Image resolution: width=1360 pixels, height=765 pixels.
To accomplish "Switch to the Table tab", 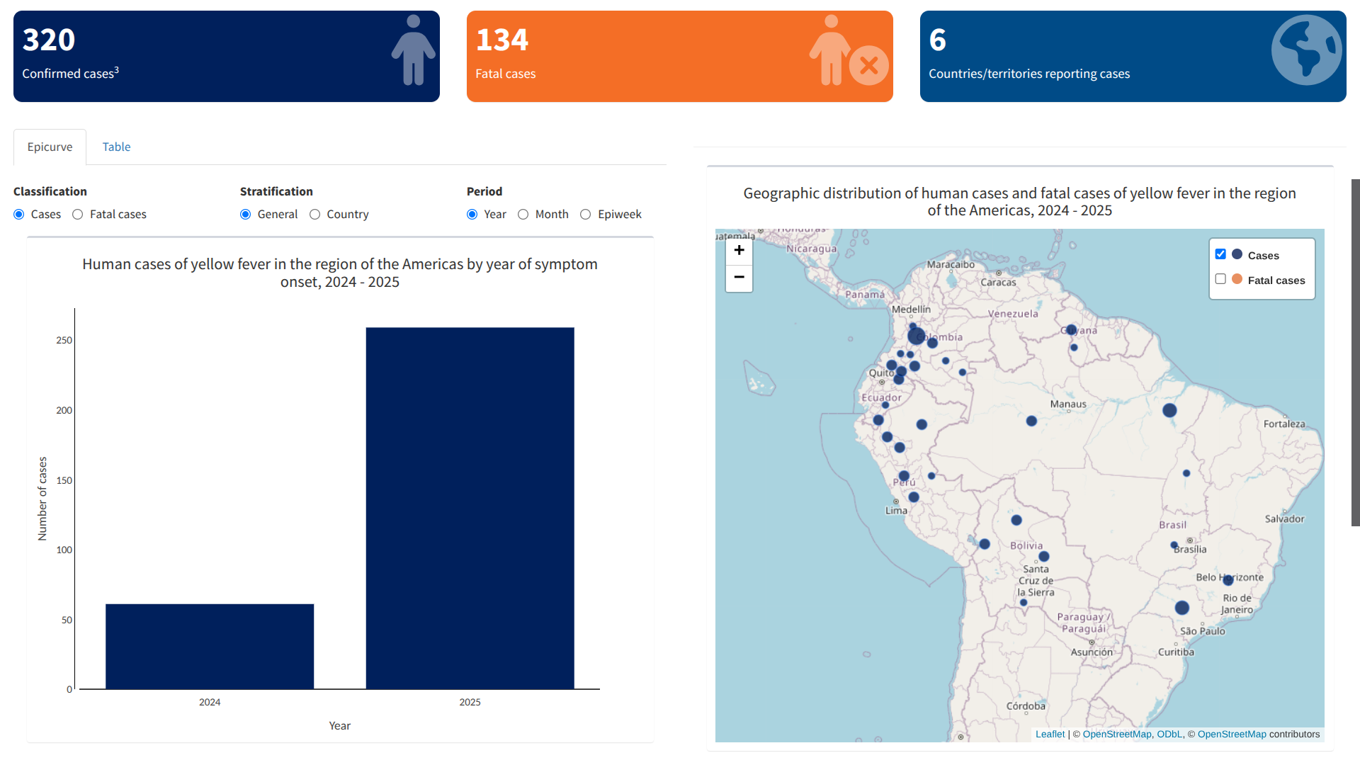I will click(116, 147).
